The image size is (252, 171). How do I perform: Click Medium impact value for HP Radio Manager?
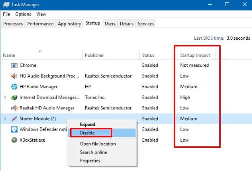point(189,87)
